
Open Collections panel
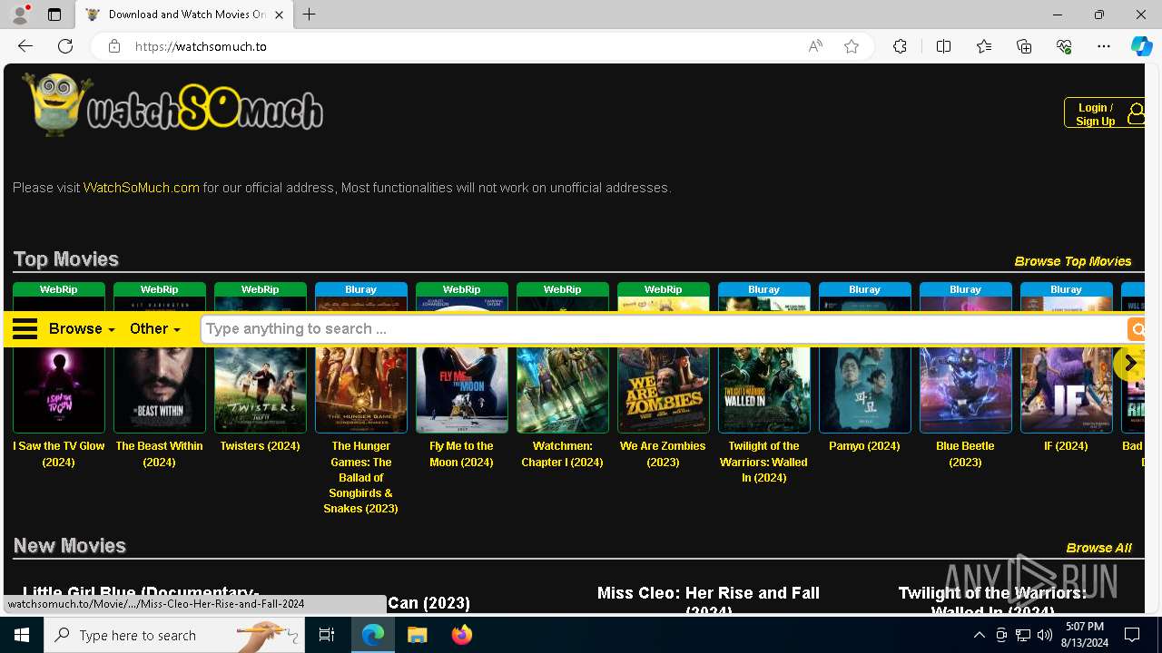point(1024,46)
